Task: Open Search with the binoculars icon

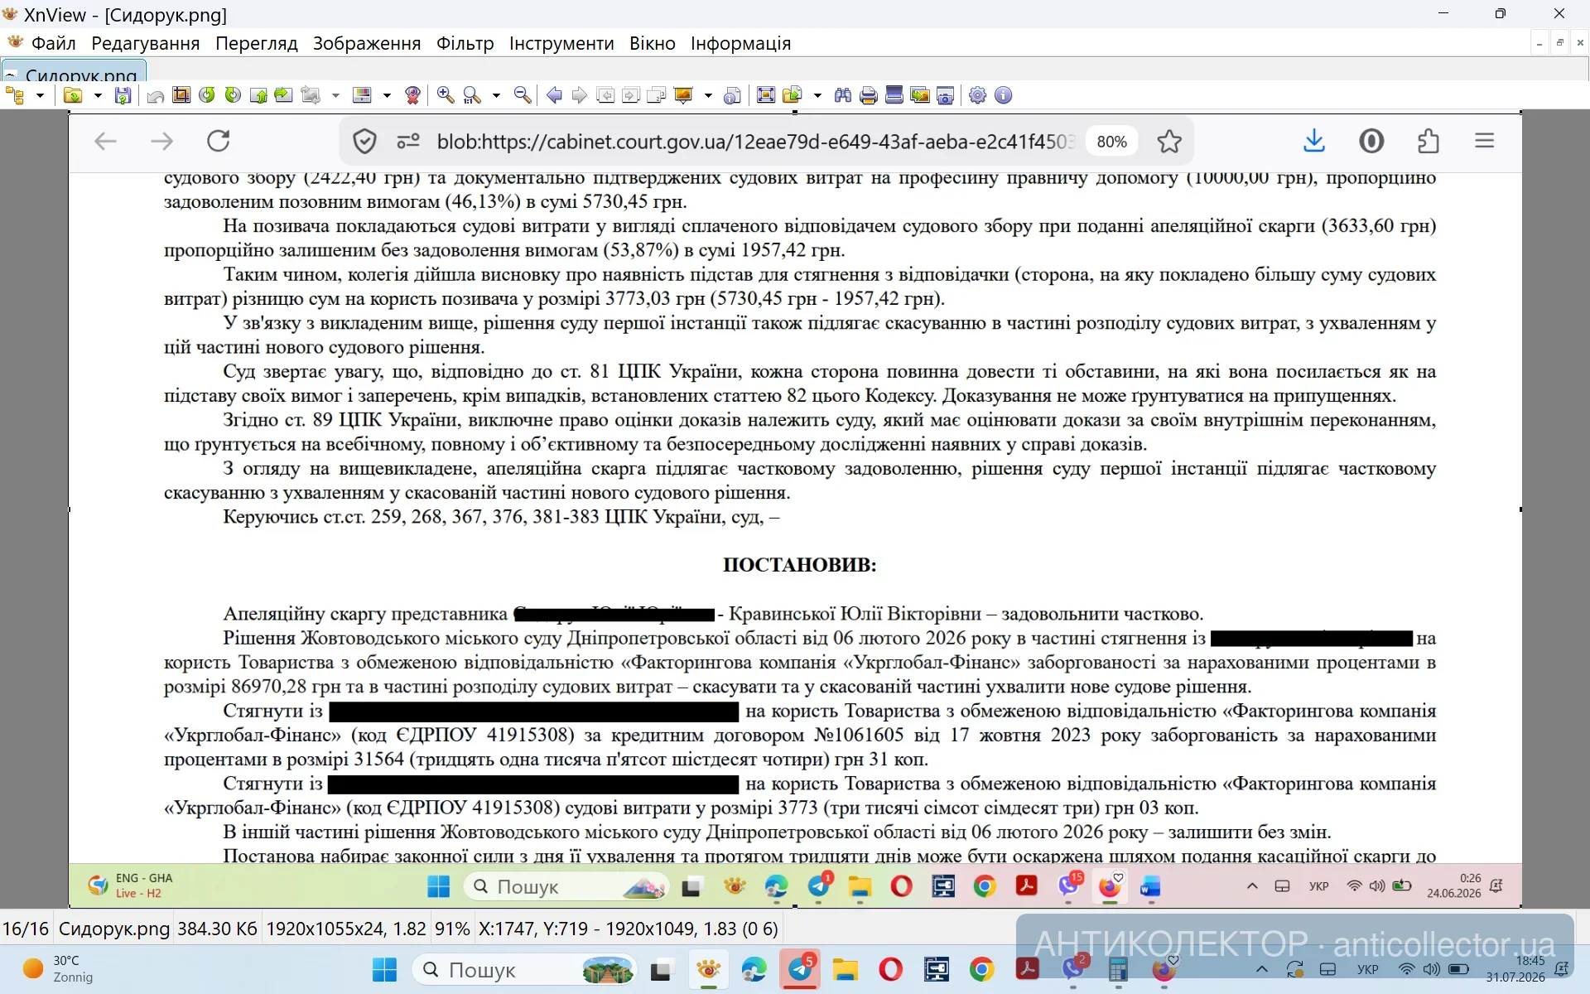Action: pos(843,95)
